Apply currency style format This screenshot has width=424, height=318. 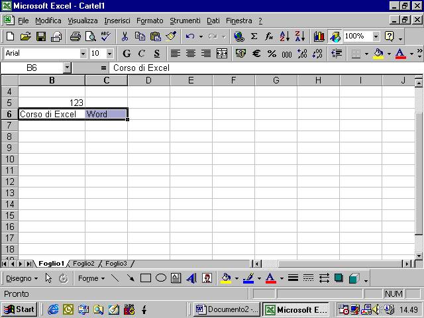(x=240, y=53)
